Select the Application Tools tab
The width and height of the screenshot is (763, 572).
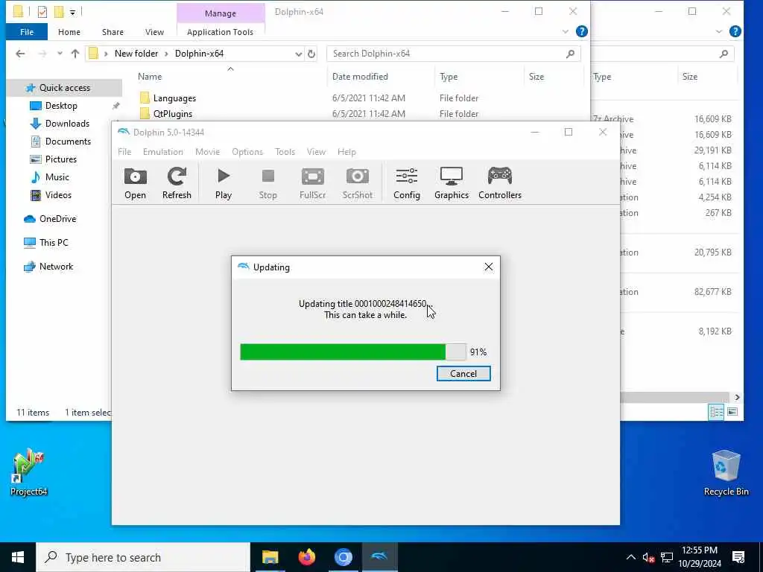coord(220,32)
